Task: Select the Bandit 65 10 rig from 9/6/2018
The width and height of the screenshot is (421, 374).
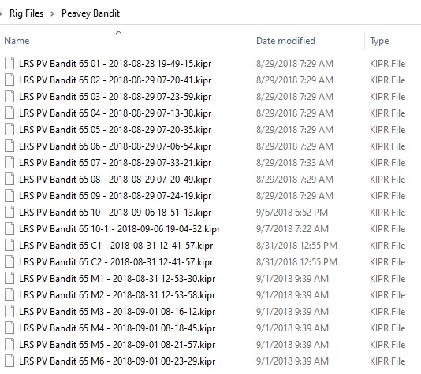Action: click(115, 213)
